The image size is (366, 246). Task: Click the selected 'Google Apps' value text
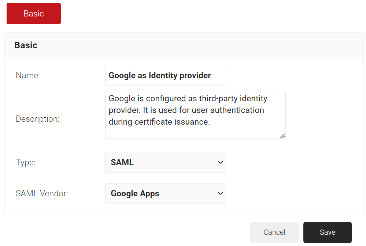[135, 194]
